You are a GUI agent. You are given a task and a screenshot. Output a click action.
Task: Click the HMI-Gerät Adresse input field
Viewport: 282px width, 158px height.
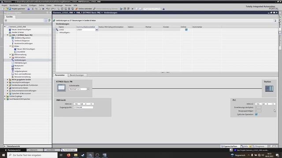(x=83, y=104)
